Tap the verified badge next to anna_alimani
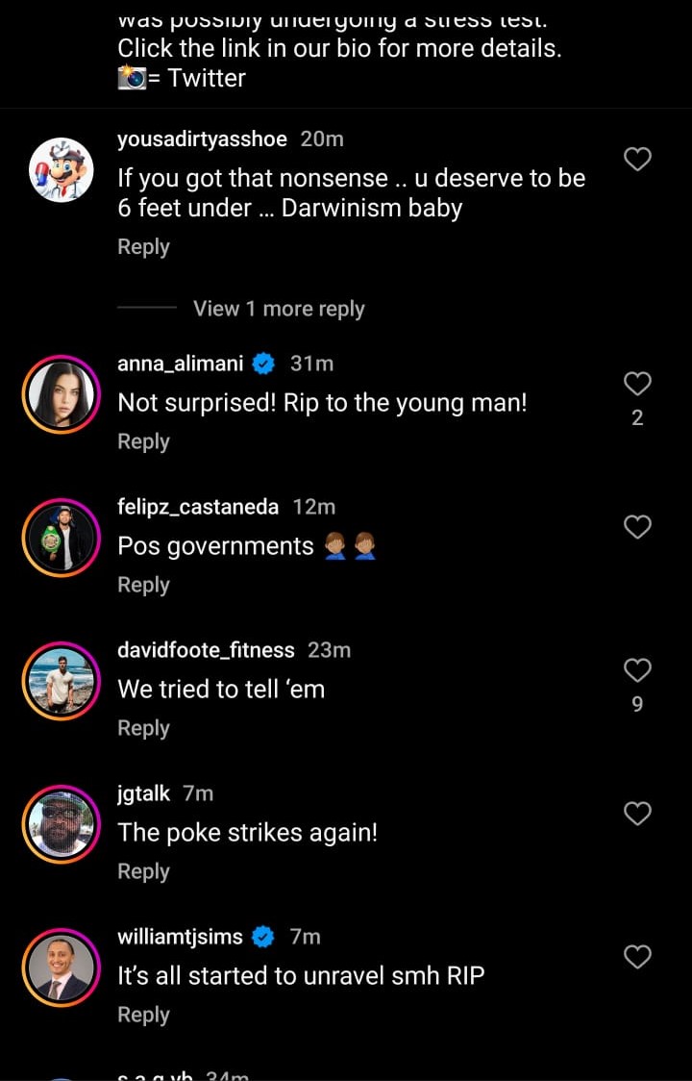Image resolution: width=692 pixels, height=1081 pixels. (x=264, y=364)
